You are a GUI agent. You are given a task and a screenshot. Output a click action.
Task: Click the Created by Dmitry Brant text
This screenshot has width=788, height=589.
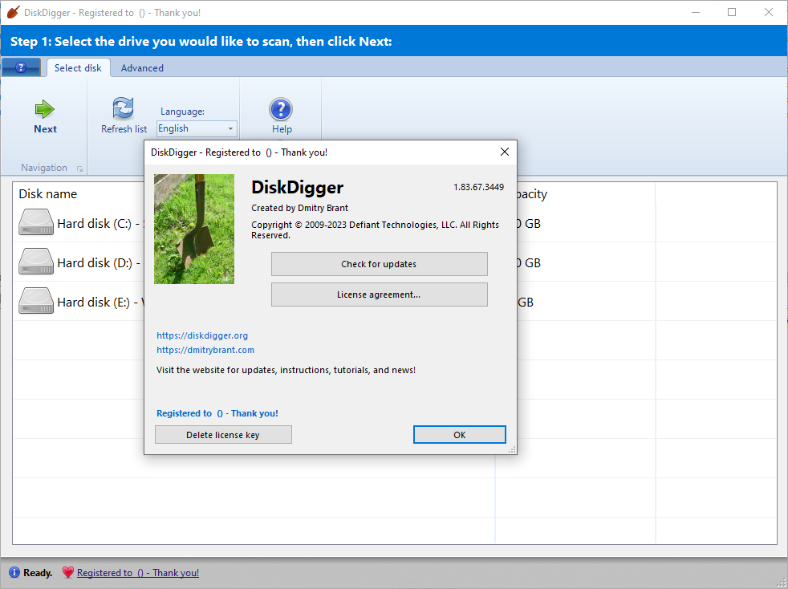[x=299, y=208]
